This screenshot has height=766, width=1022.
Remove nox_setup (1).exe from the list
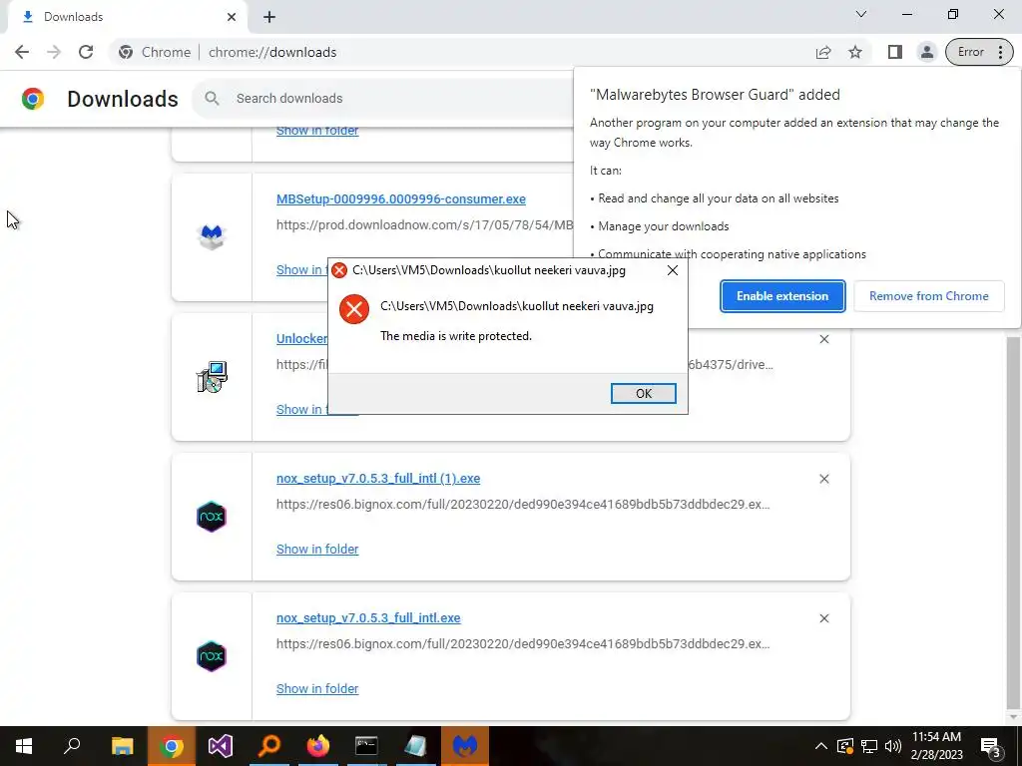coord(823,479)
